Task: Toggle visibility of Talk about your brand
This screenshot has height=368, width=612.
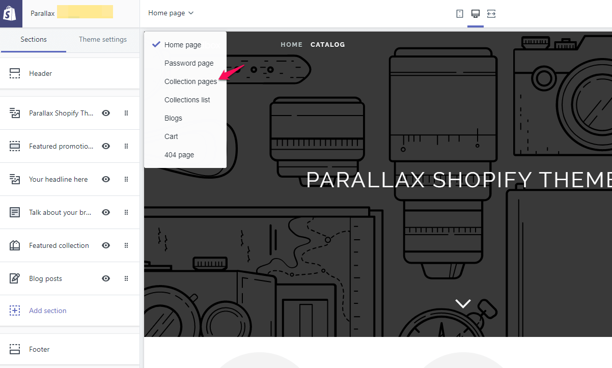Action: click(x=106, y=212)
